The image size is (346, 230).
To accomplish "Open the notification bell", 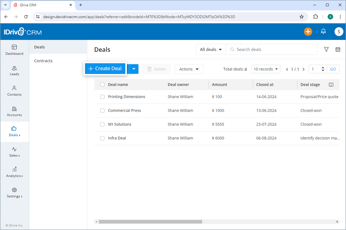I will 323,31.
